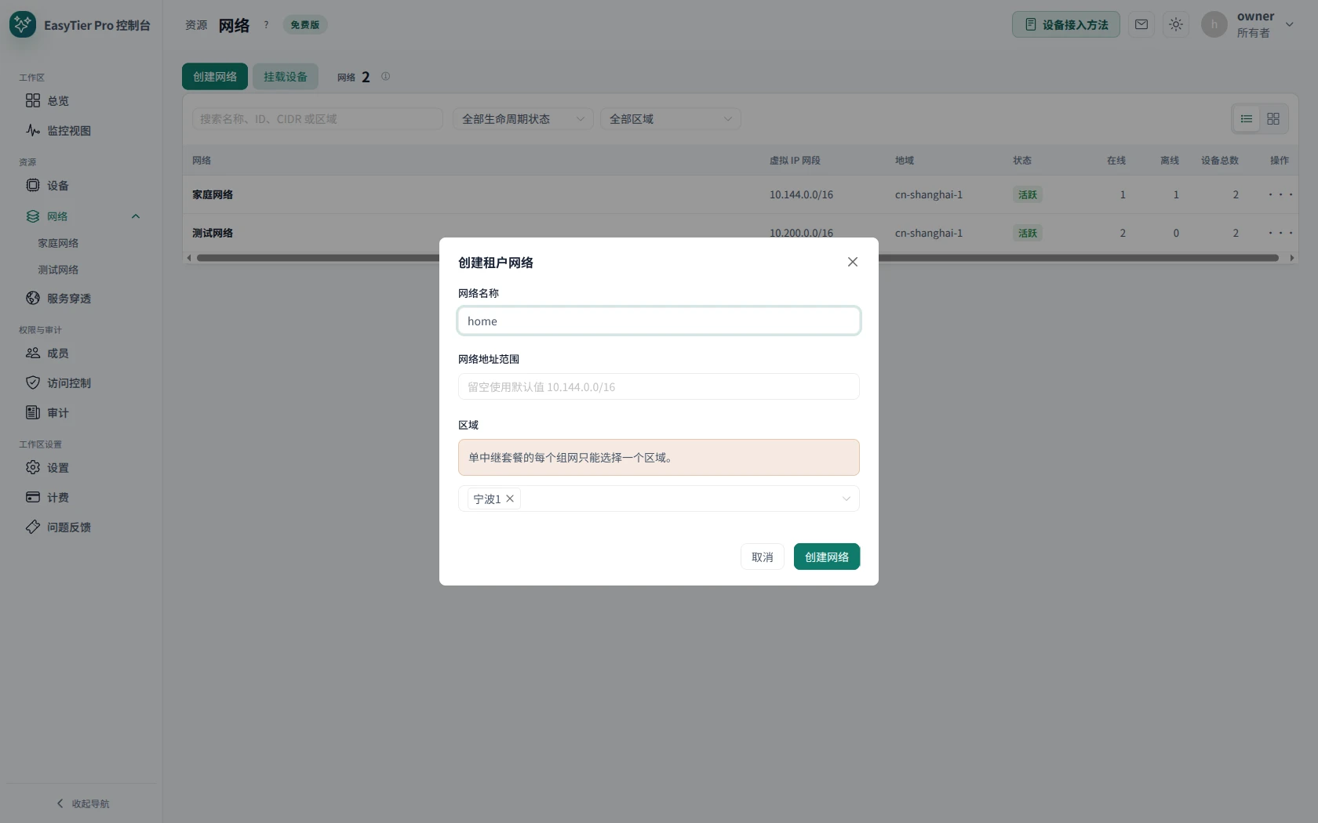The height and width of the screenshot is (823, 1318).
Task: Switch to list view icon
Action: pos(1247,119)
